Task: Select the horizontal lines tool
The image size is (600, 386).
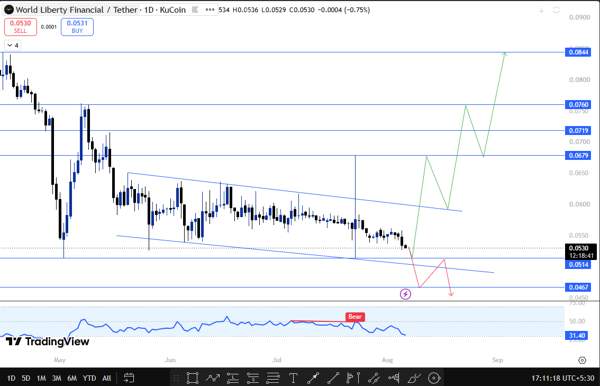Action: point(273,378)
